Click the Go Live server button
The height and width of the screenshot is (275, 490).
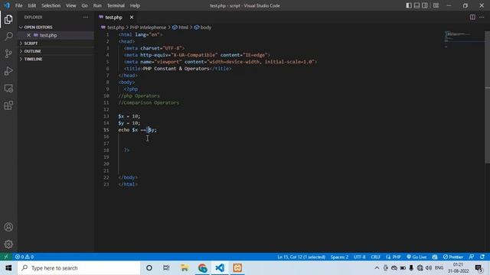(x=416, y=257)
